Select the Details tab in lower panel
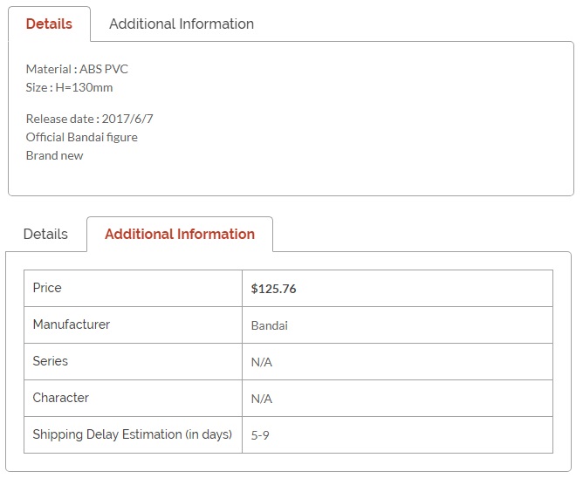The height and width of the screenshot is (485, 583). (45, 234)
